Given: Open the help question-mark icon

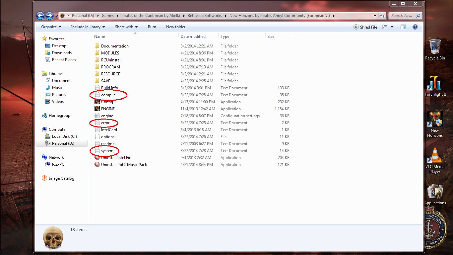Looking at the screenshot, I should (x=415, y=27).
